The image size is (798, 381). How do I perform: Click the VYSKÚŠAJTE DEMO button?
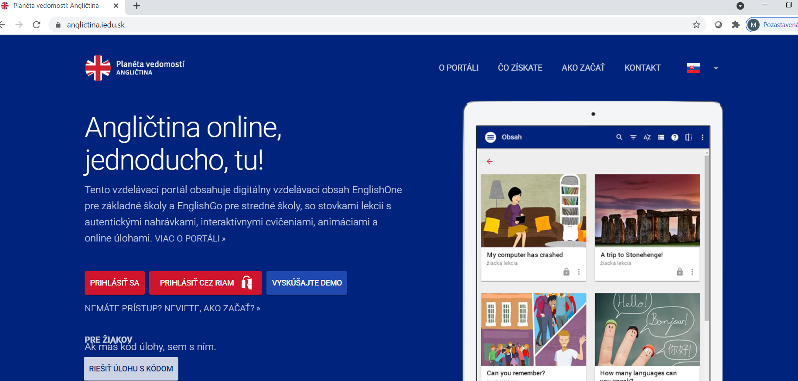[307, 283]
